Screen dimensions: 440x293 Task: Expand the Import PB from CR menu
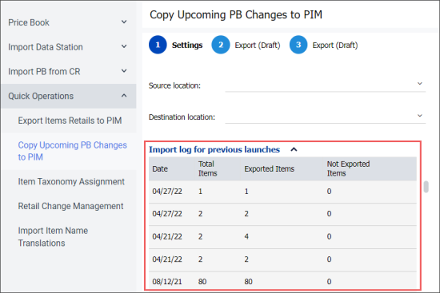[124, 71]
